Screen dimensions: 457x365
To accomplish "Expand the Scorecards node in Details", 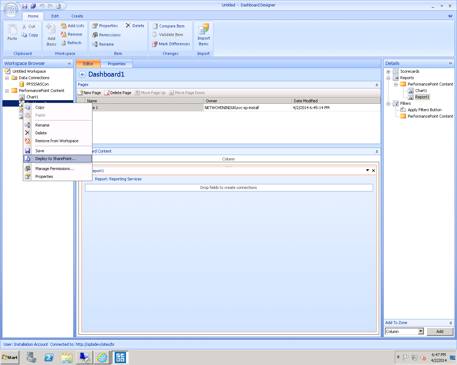I will [388, 71].
